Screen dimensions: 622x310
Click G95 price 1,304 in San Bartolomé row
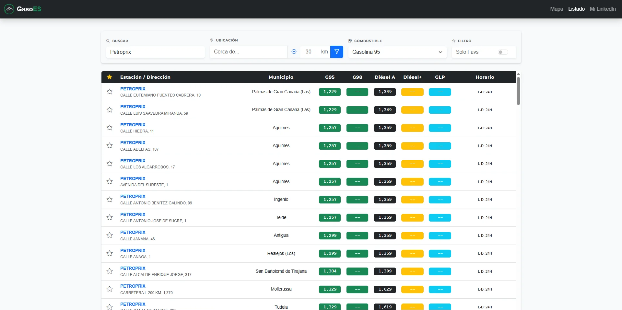coord(330,271)
